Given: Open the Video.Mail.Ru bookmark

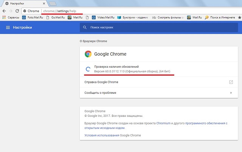Looking at the screenshot, I should (x=103, y=17).
